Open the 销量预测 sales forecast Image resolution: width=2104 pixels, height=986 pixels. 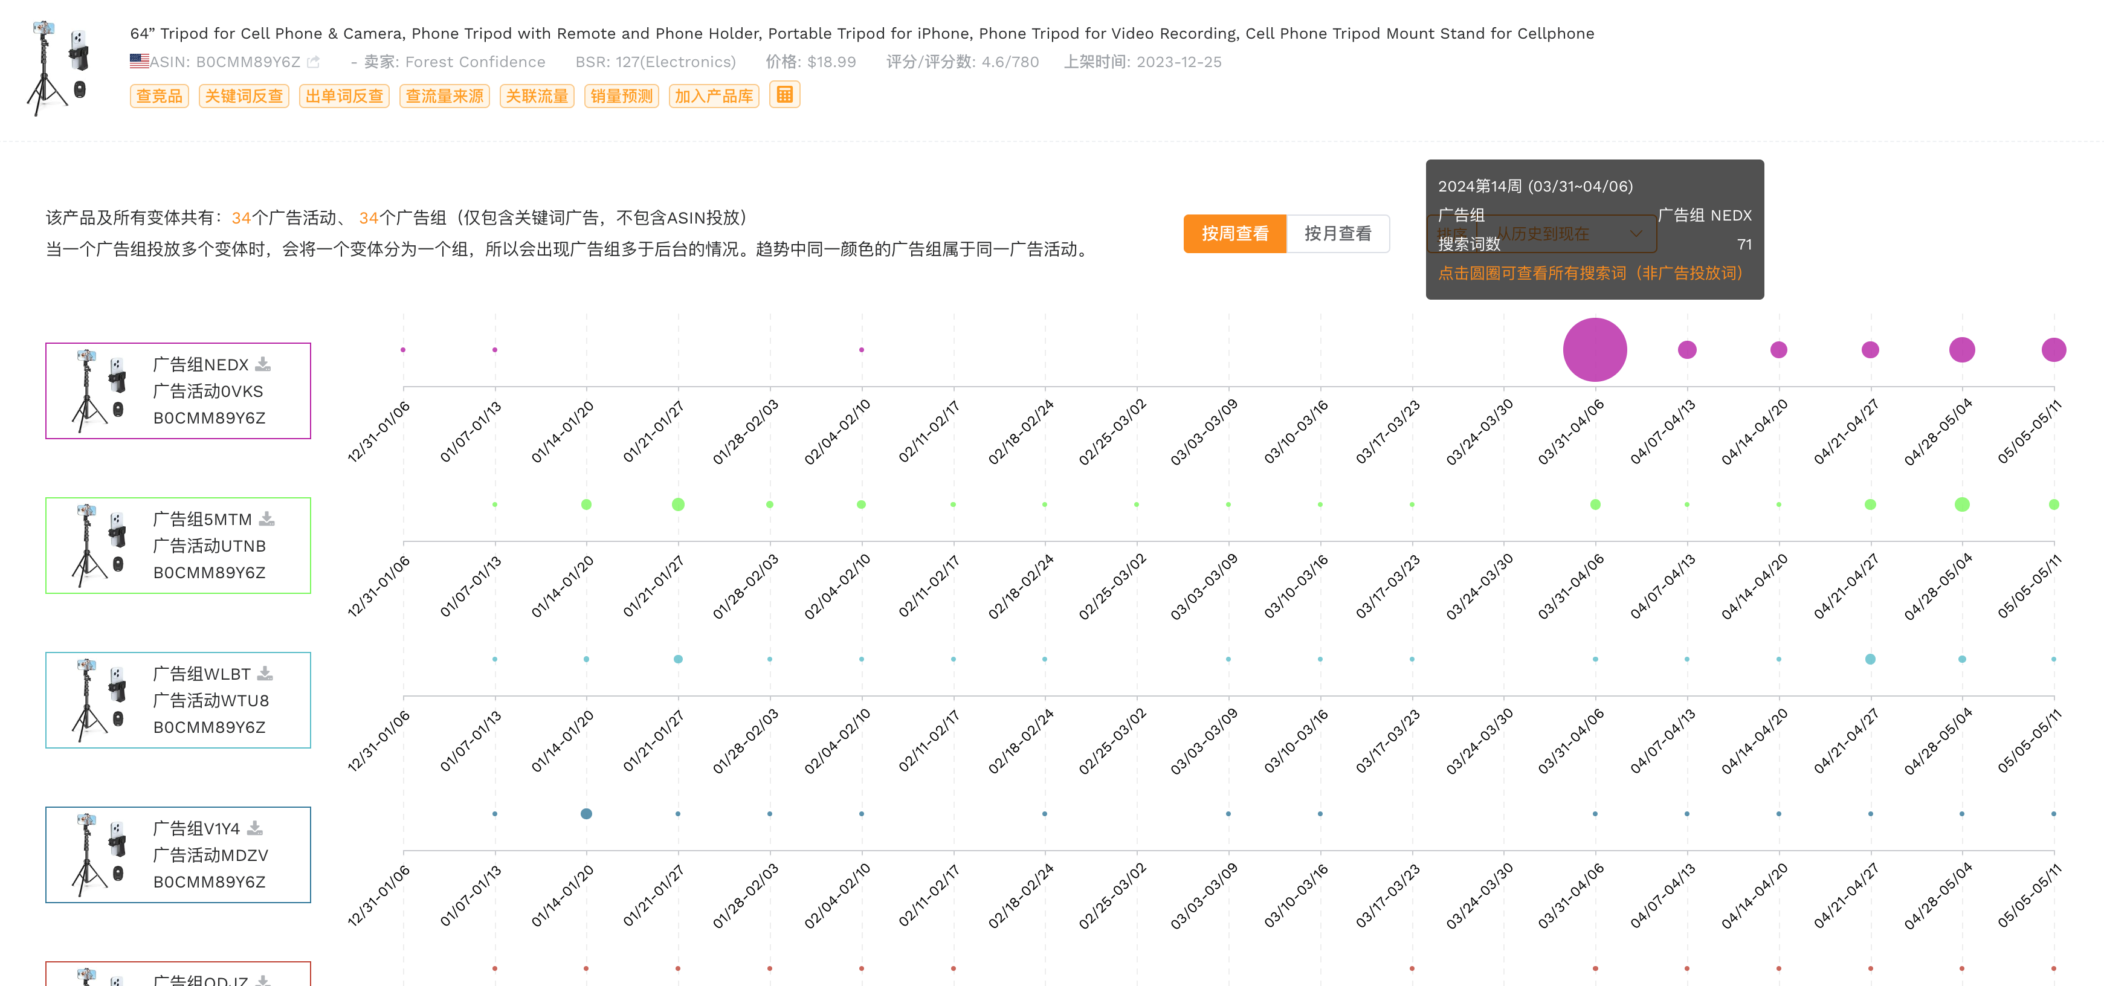(622, 97)
